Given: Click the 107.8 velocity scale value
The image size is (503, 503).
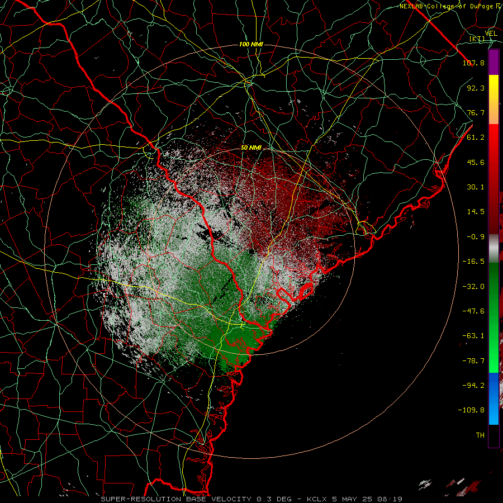Looking at the screenshot, I should point(473,63).
